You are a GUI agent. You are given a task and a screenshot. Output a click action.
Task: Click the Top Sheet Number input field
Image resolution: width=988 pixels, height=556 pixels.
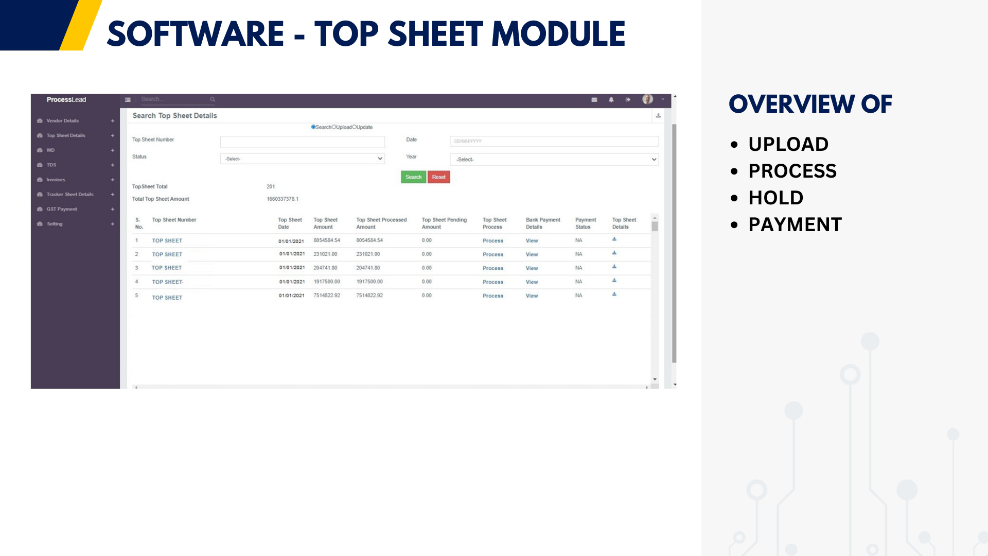(x=303, y=142)
